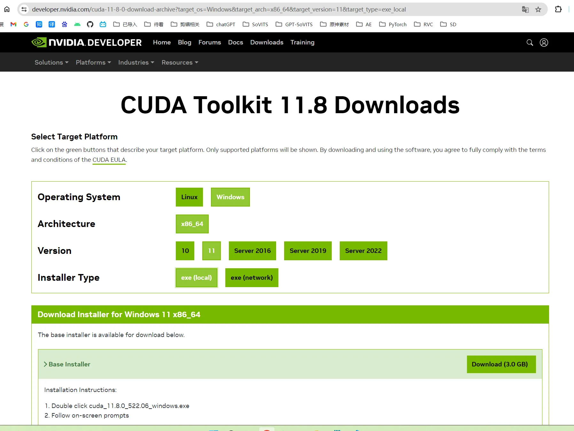
Task: Open the GPT-SoVITS bookmarks folder
Action: pyautogui.click(x=294, y=24)
